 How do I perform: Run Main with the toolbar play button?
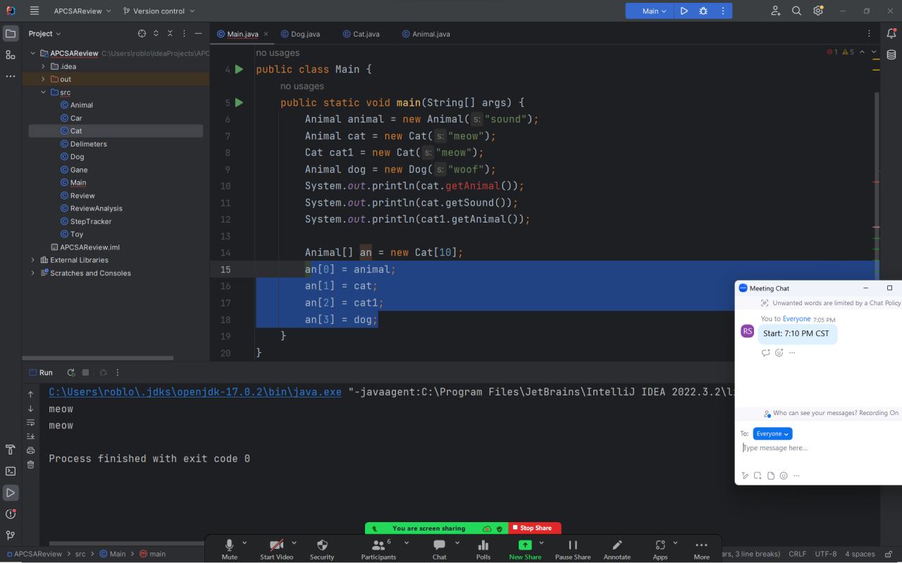click(683, 11)
